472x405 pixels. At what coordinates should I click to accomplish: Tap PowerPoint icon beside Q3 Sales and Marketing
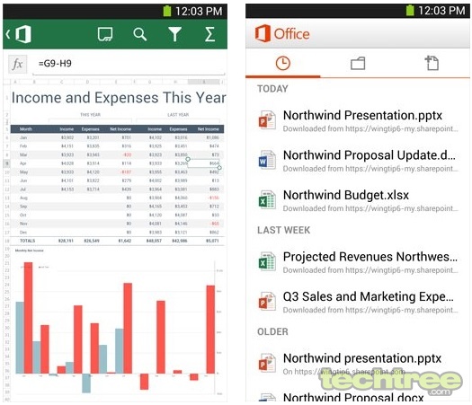coord(267,301)
